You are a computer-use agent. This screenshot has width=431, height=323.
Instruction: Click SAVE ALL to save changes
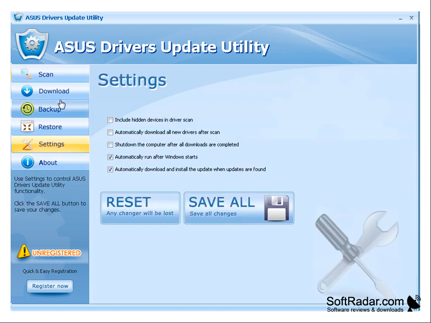[239, 208]
